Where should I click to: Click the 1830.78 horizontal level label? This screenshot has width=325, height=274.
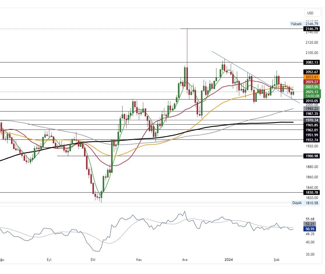point(312,193)
